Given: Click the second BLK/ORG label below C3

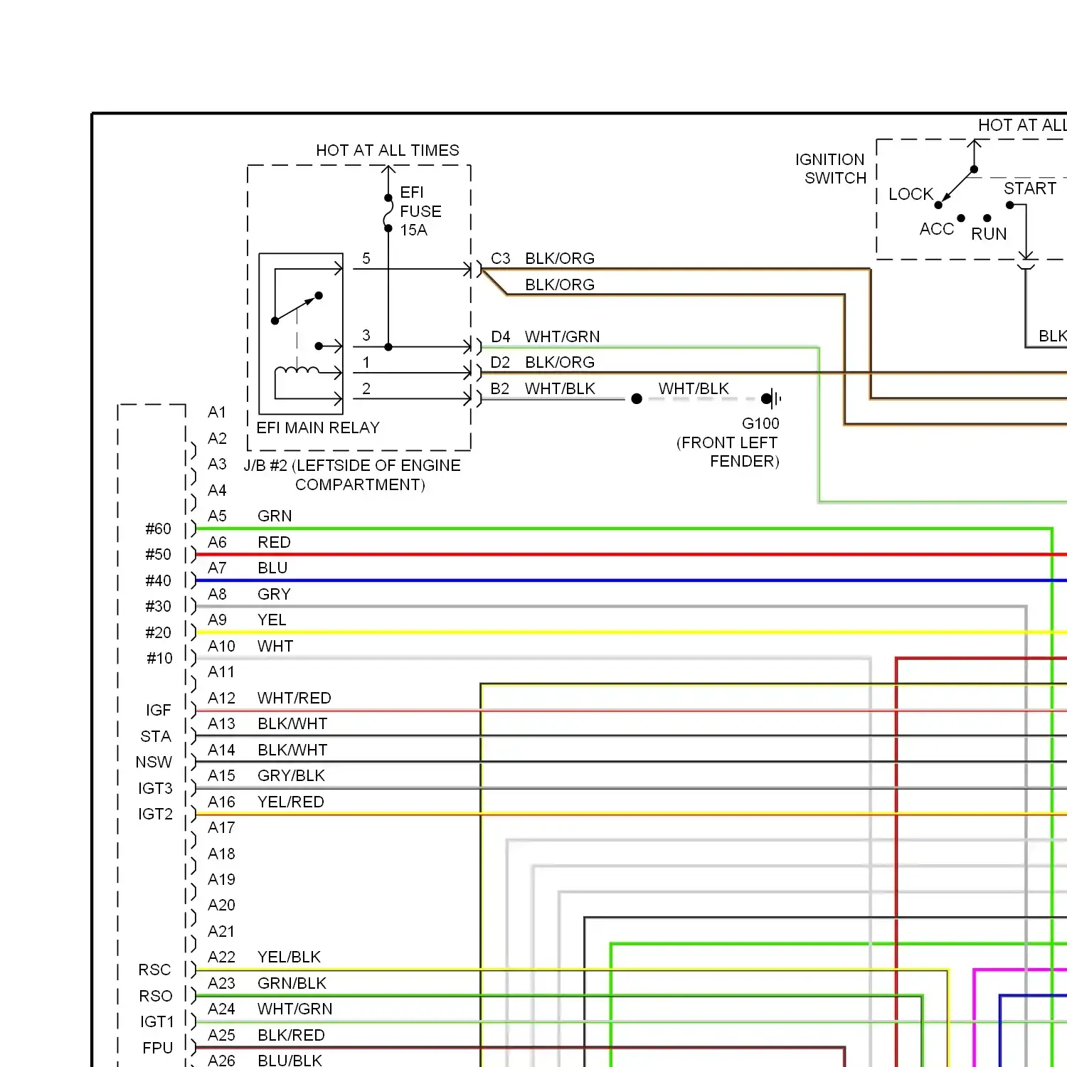Looking at the screenshot, I should click(560, 285).
